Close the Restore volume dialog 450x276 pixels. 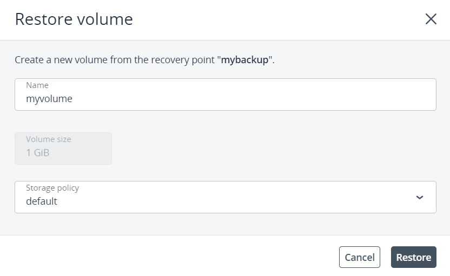click(431, 19)
